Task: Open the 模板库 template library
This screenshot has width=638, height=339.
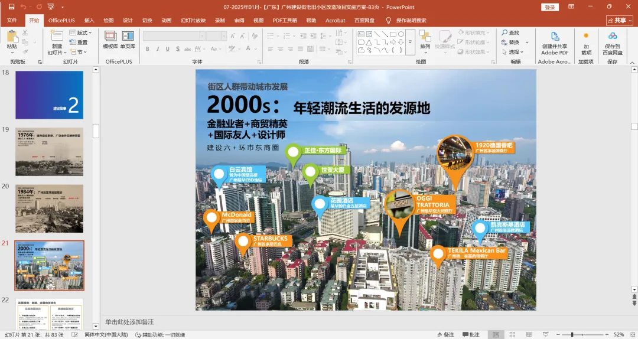Action: [110, 40]
